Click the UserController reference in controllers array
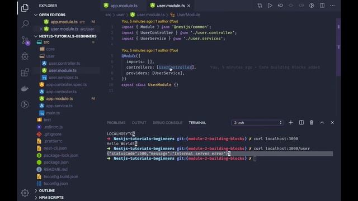358x201 pixels. click(x=175, y=67)
